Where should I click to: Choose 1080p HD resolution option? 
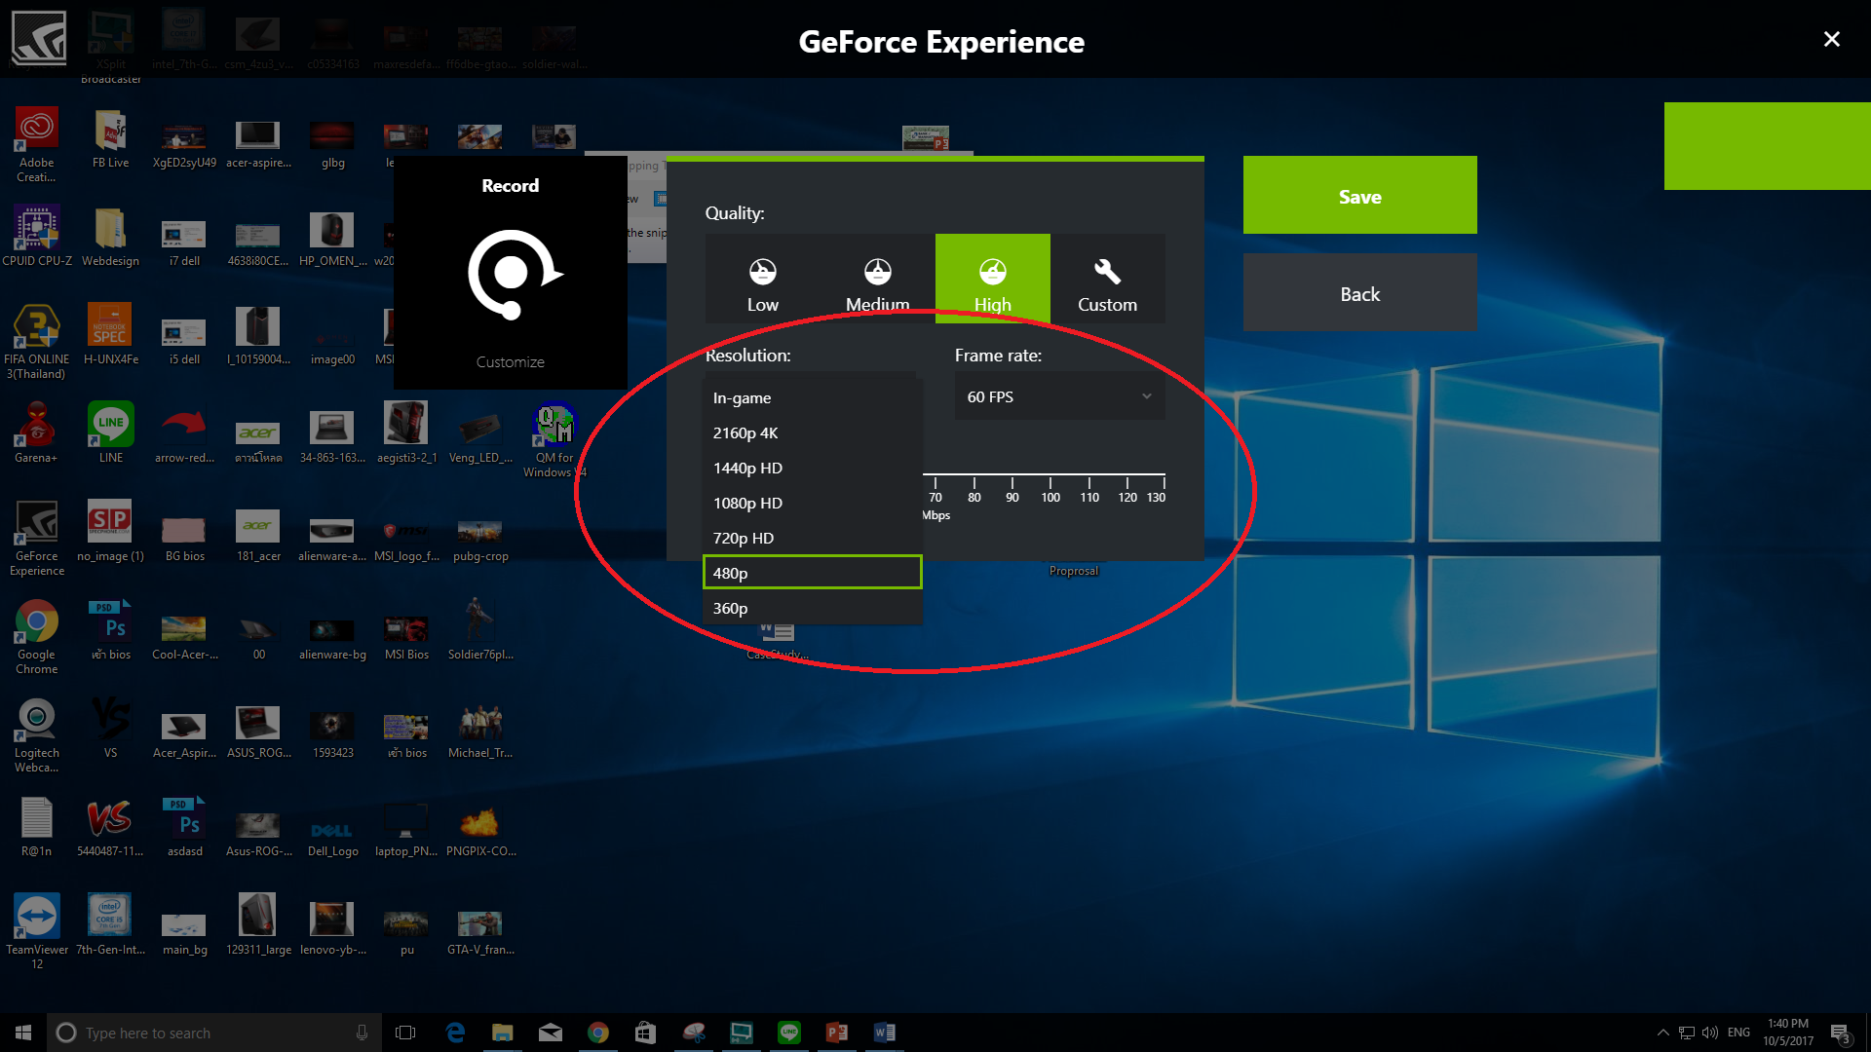(x=812, y=503)
